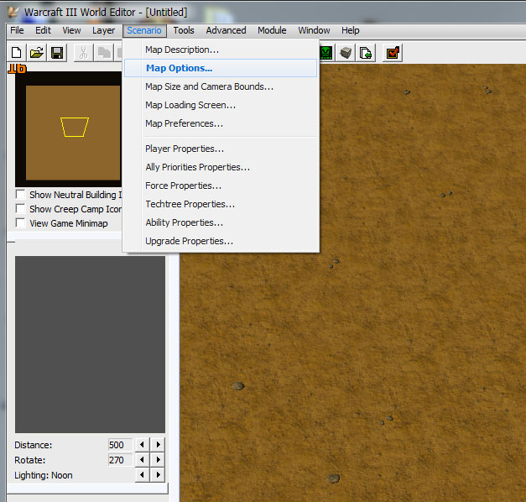Open Force Properties from menu
The width and height of the screenshot is (526, 502).
221,186
